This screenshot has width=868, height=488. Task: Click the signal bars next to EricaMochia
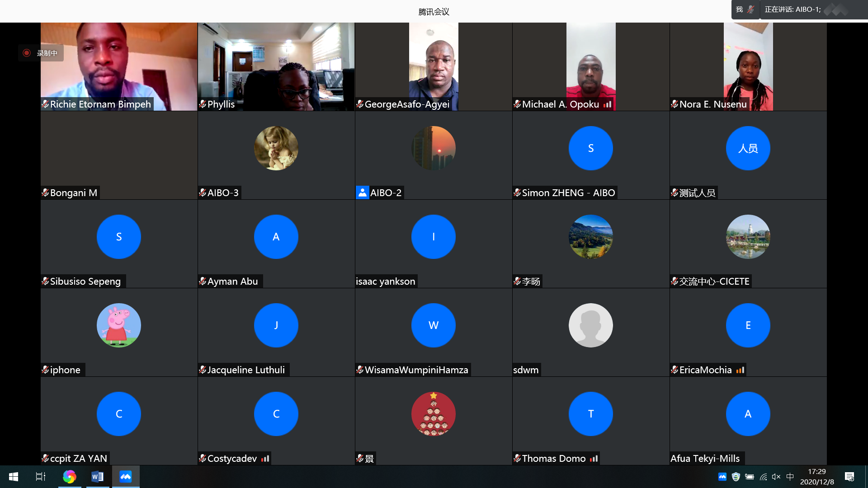tap(740, 370)
